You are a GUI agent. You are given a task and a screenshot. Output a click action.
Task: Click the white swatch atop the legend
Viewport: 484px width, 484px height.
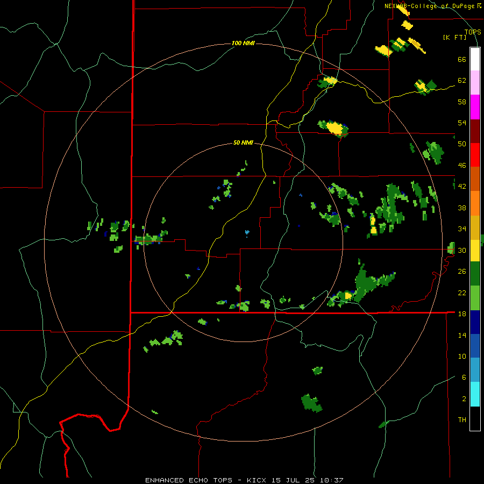pyautogui.click(x=475, y=59)
